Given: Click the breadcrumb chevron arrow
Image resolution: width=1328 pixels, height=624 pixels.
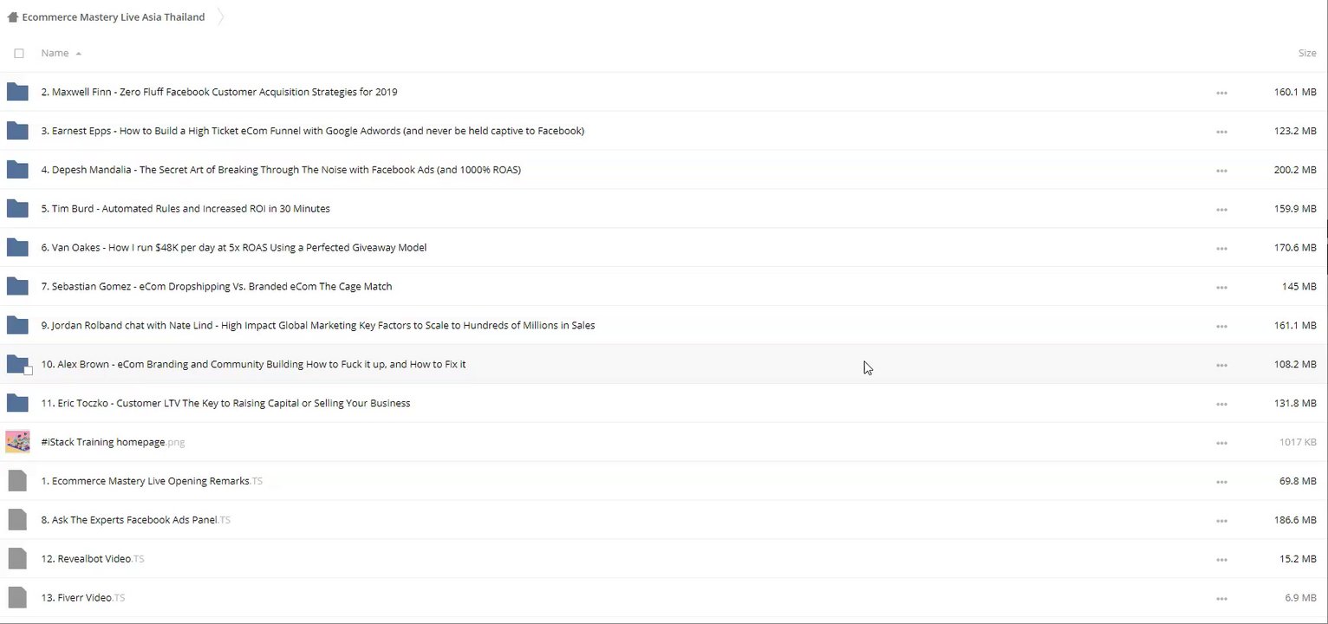Looking at the screenshot, I should point(221,17).
